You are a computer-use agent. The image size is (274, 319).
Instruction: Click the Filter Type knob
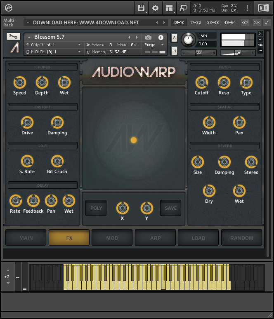click(x=246, y=82)
